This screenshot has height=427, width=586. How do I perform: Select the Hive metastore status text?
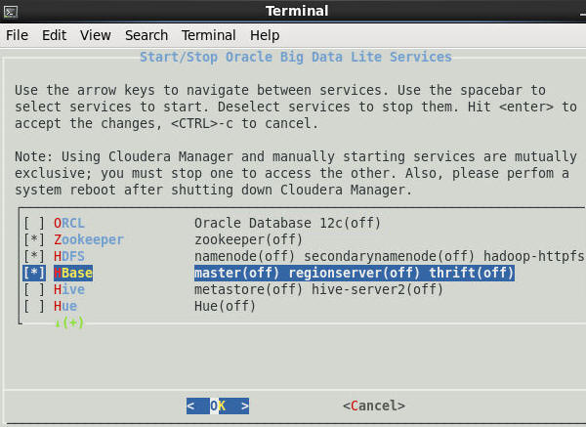pyautogui.click(x=318, y=289)
